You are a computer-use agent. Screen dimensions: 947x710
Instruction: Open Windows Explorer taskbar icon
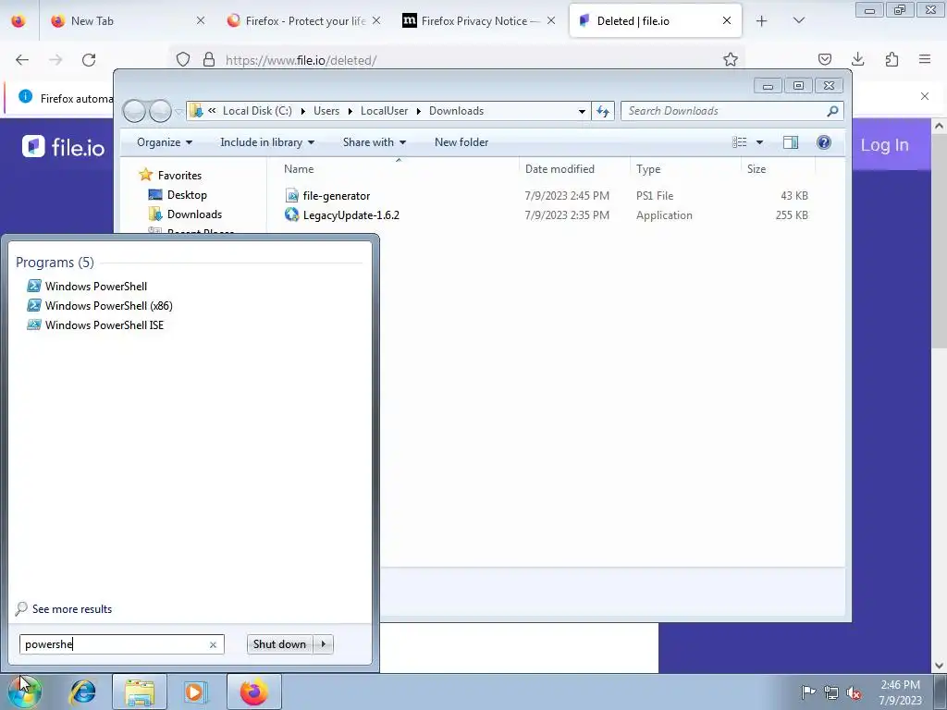point(140,692)
